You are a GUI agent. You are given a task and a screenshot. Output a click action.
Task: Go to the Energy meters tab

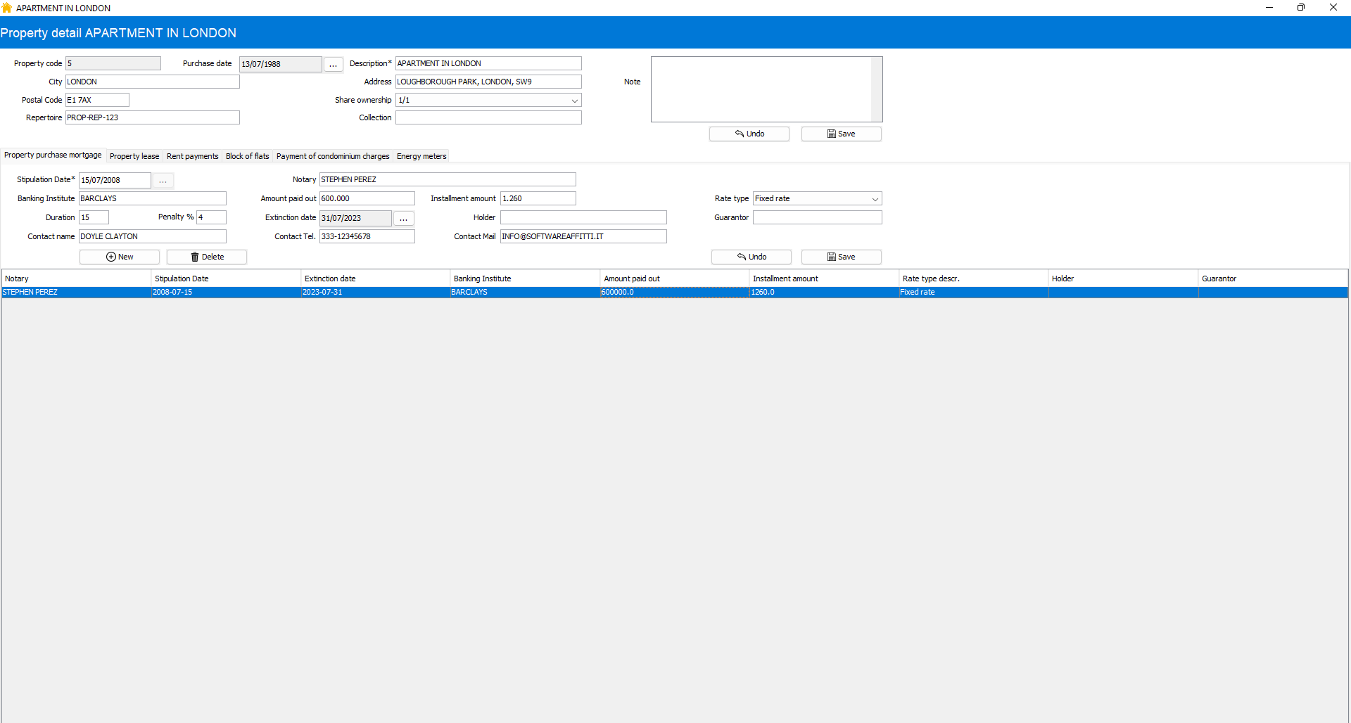coord(421,156)
